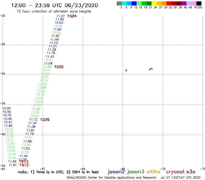Click the red pass number 1912
Screen dimensions: 205x180
(24, 165)
